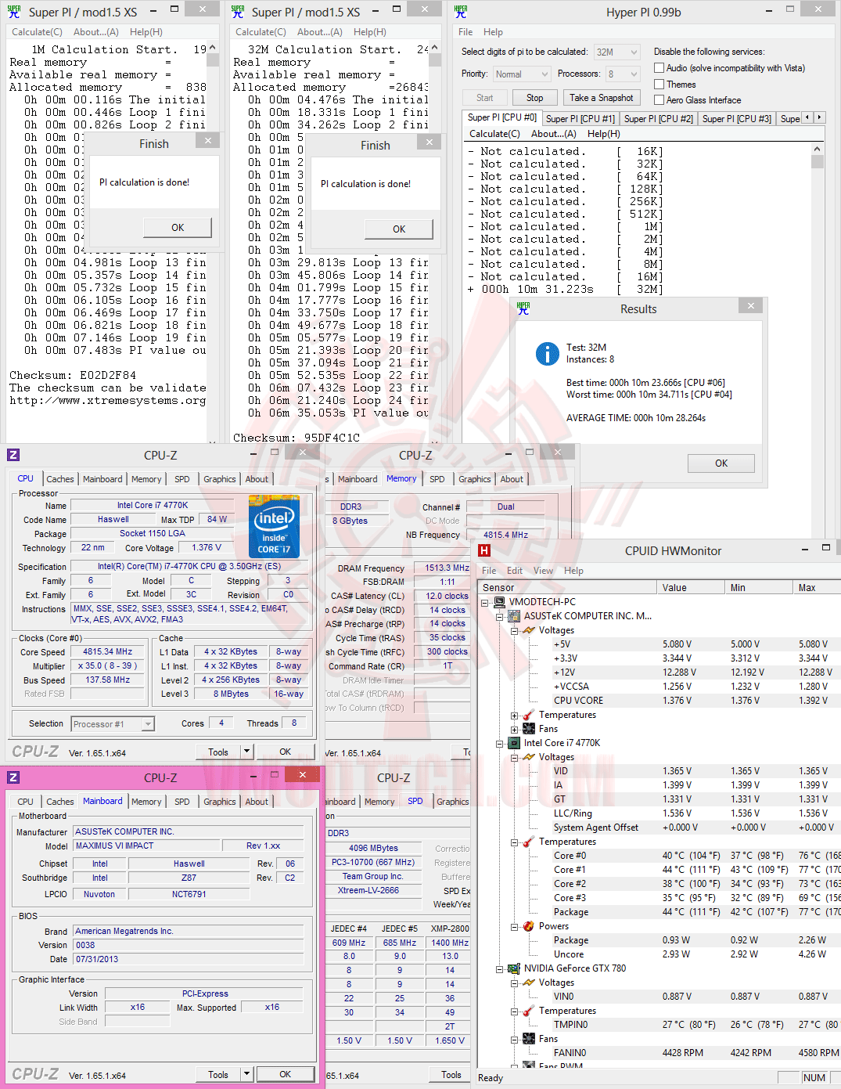841x1089 pixels.
Task: Click OK in the 32M Finish dialog
Action: pyautogui.click(x=399, y=229)
